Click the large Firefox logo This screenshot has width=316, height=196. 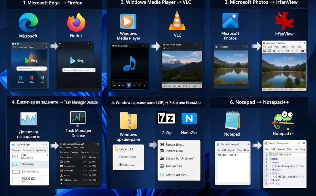(x=76, y=22)
